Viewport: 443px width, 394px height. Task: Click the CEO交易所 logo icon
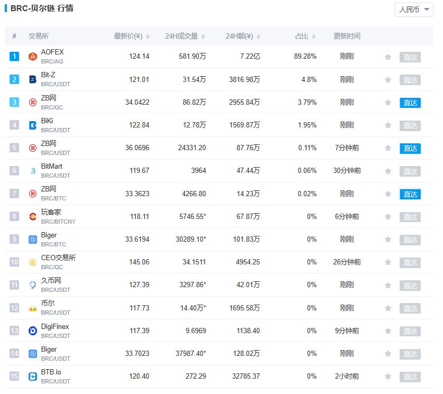click(33, 262)
